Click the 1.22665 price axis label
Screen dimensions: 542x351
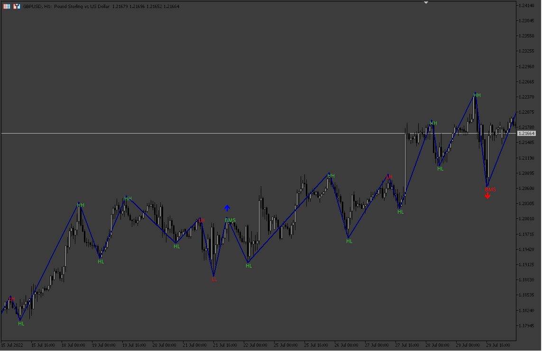pyautogui.click(x=526, y=82)
